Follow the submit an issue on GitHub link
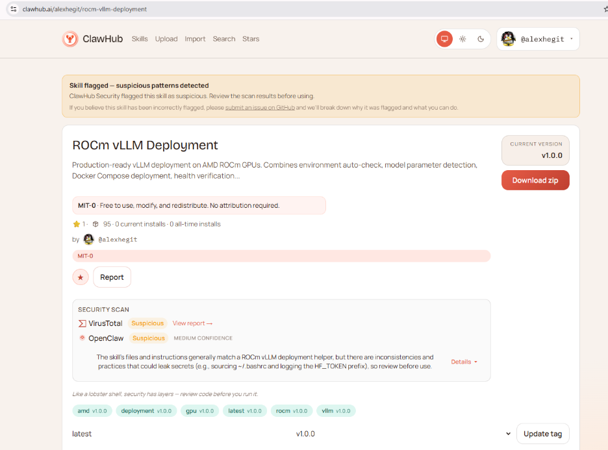The width and height of the screenshot is (608, 450). pos(260,107)
